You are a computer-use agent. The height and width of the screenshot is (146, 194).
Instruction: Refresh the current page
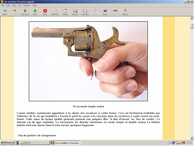pos(55,12)
